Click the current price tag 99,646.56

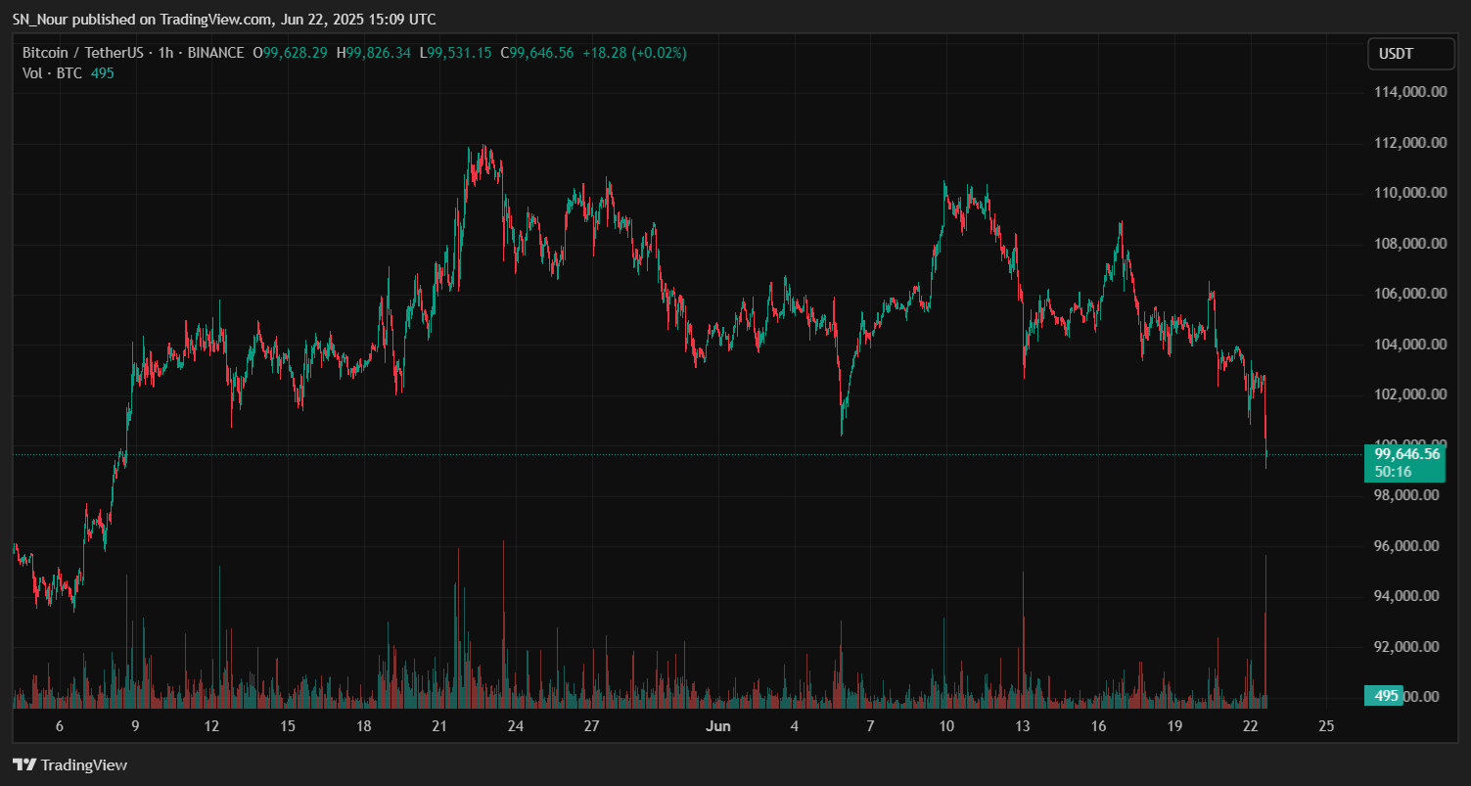point(1406,454)
